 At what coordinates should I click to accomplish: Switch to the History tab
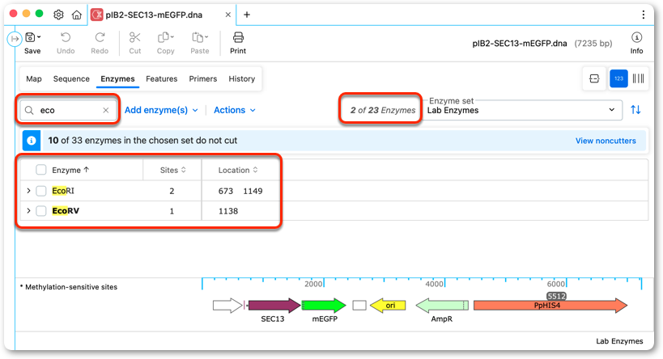point(242,78)
